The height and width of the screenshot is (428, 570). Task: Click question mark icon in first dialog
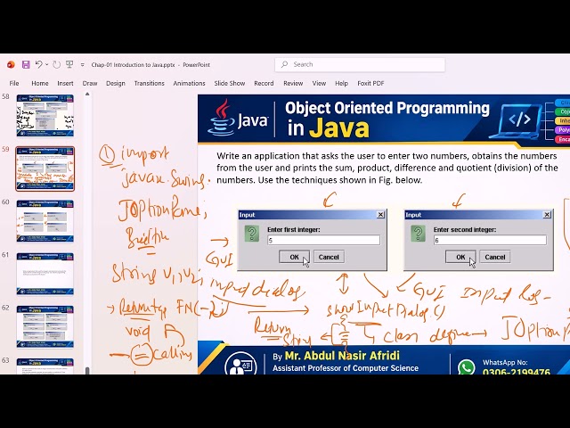tap(251, 234)
